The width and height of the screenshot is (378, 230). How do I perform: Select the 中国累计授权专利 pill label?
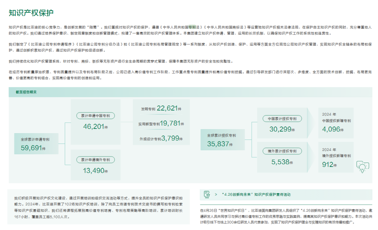pos(282,119)
